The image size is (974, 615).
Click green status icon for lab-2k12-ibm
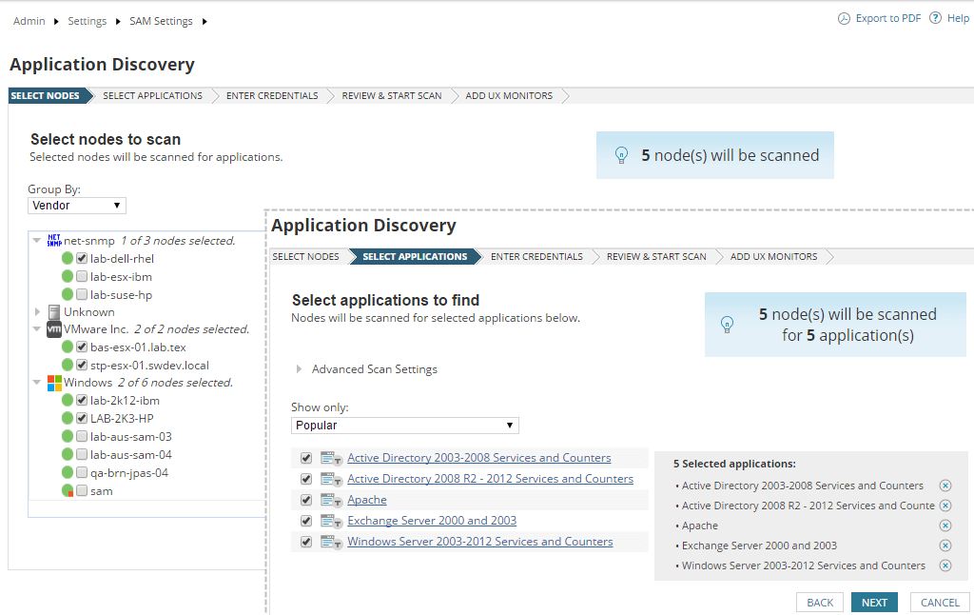(x=68, y=401)
